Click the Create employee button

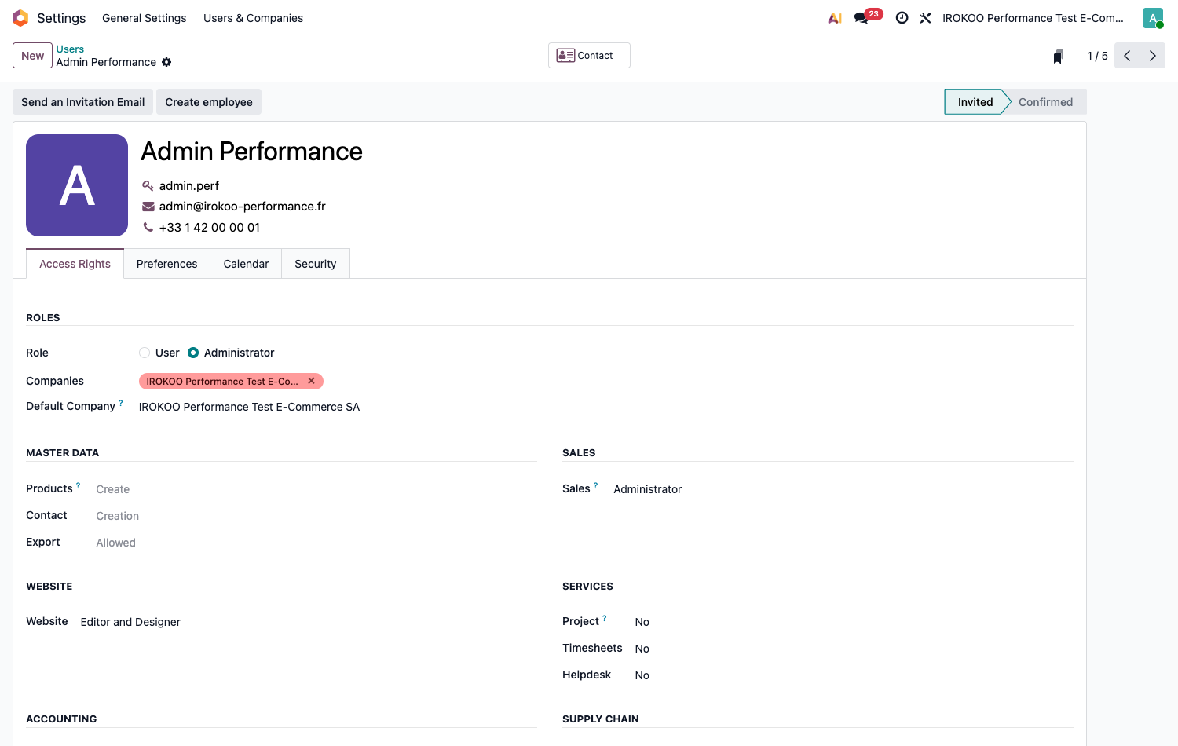click(209, 102)
